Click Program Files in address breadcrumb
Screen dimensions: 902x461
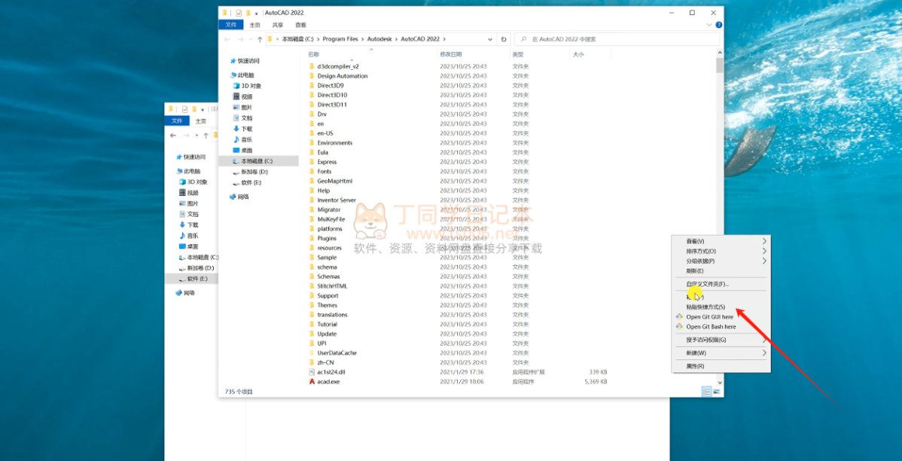point(340,39)
